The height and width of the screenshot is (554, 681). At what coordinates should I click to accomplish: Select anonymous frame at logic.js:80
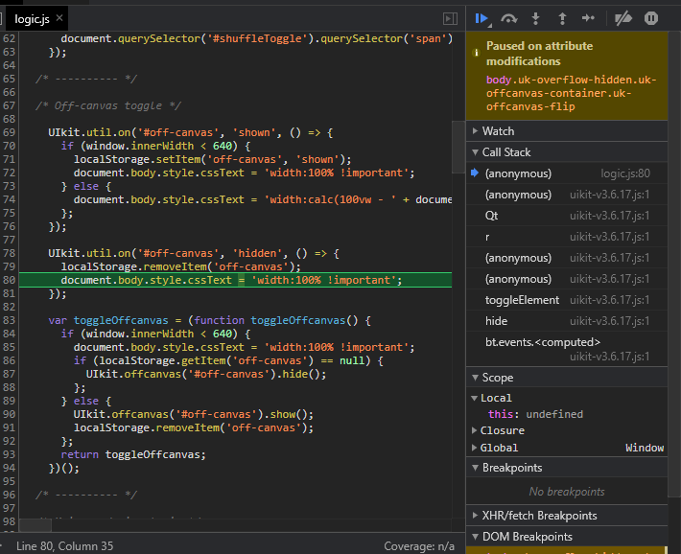[x=567, y=173]
